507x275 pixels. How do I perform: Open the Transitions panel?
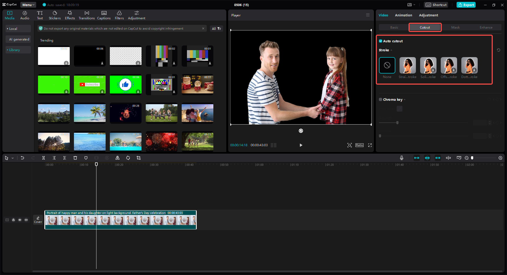87,15
